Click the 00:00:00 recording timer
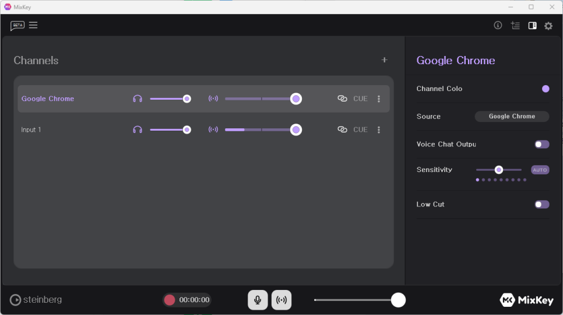This screenshot has height=315, width=563. point(194,300)
